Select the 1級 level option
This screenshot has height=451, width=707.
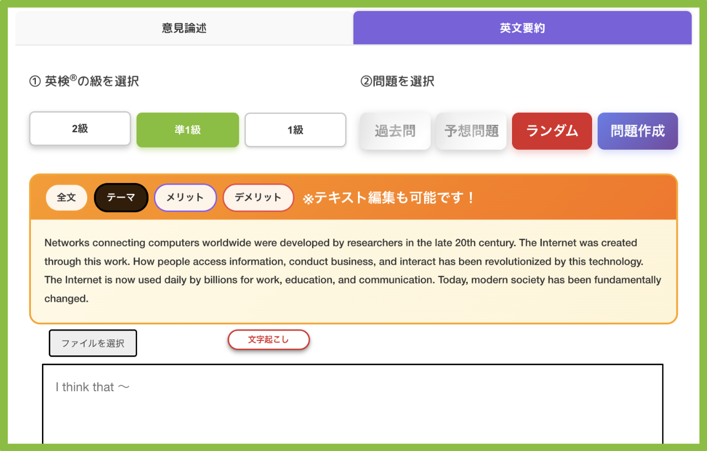295,129
